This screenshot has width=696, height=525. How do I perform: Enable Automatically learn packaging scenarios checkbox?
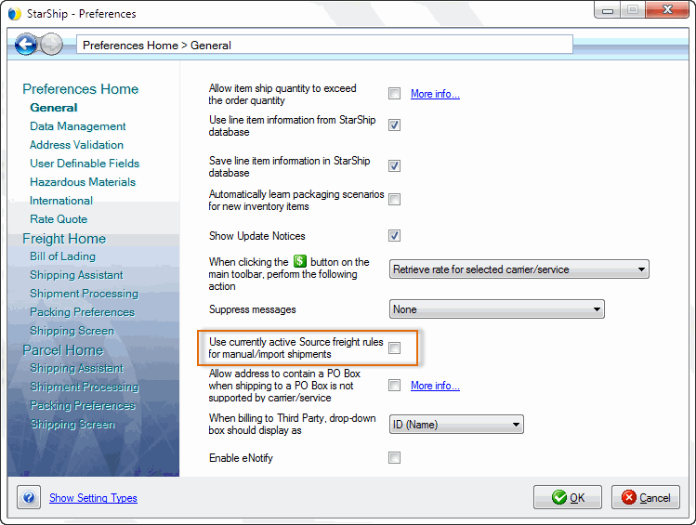pos(394,200)
